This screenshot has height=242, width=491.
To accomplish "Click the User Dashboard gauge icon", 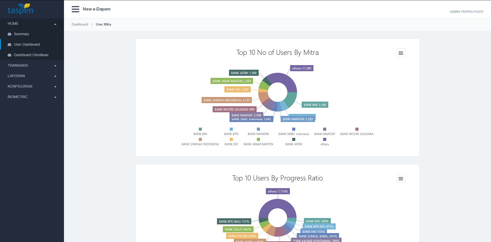I will point(9,45).
